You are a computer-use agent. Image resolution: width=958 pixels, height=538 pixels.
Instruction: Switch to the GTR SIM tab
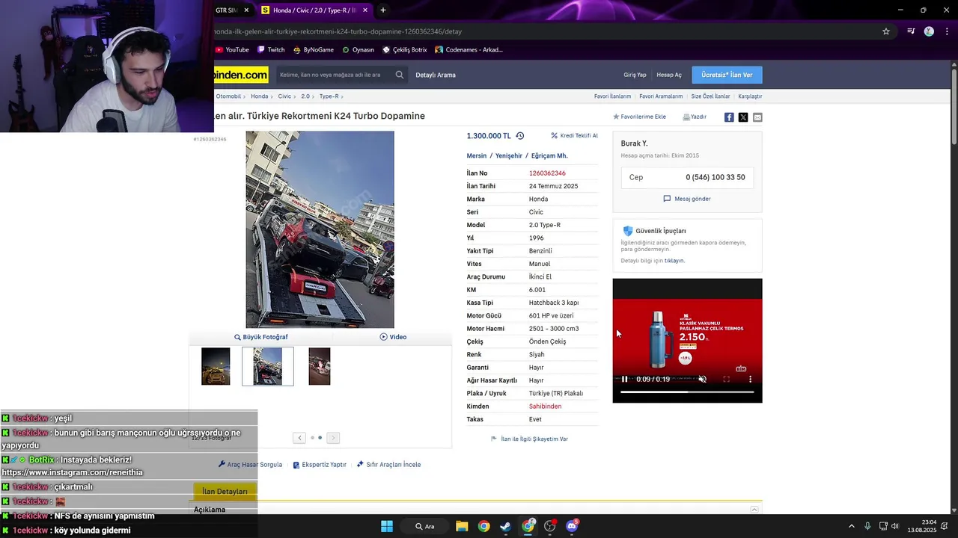(x=226, y=10)
